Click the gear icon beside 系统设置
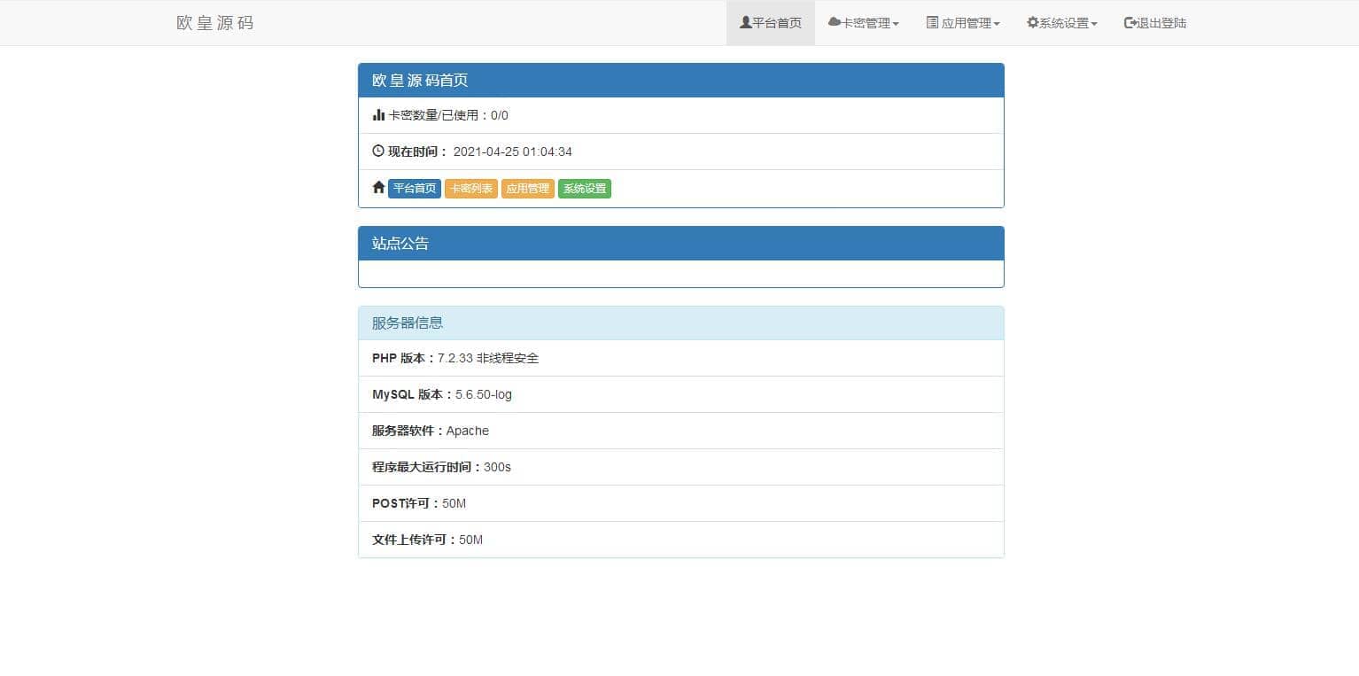 tap(1032, 23)
